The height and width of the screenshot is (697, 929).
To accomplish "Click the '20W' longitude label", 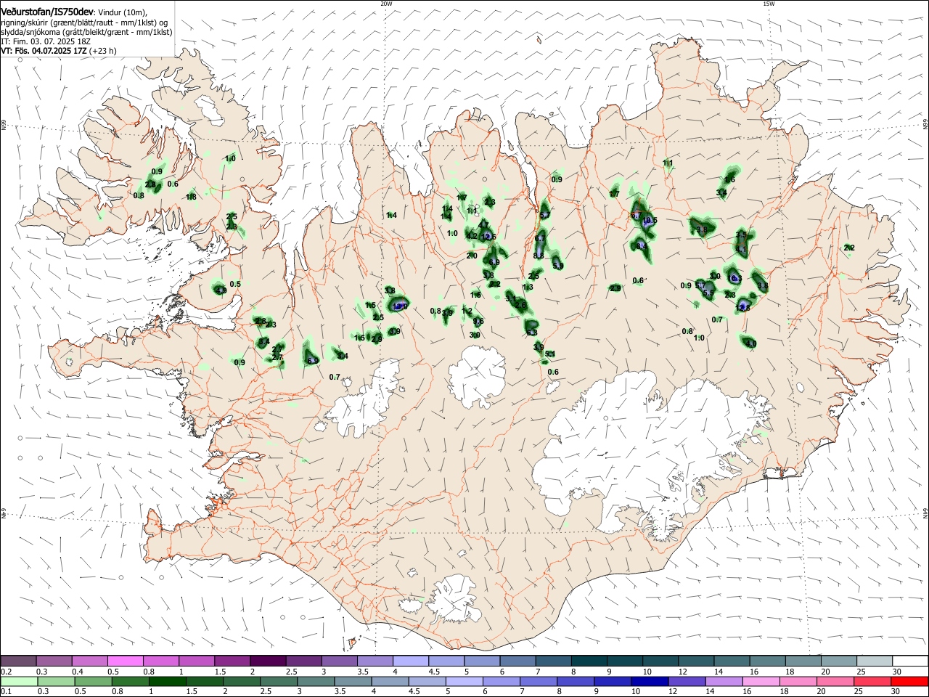I will click(386, 4).
